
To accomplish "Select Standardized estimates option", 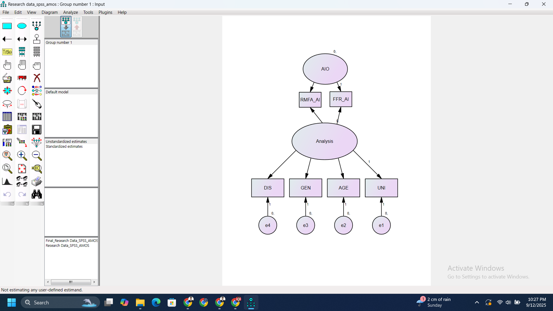I will pyautogui.click(x=64, y=147).
